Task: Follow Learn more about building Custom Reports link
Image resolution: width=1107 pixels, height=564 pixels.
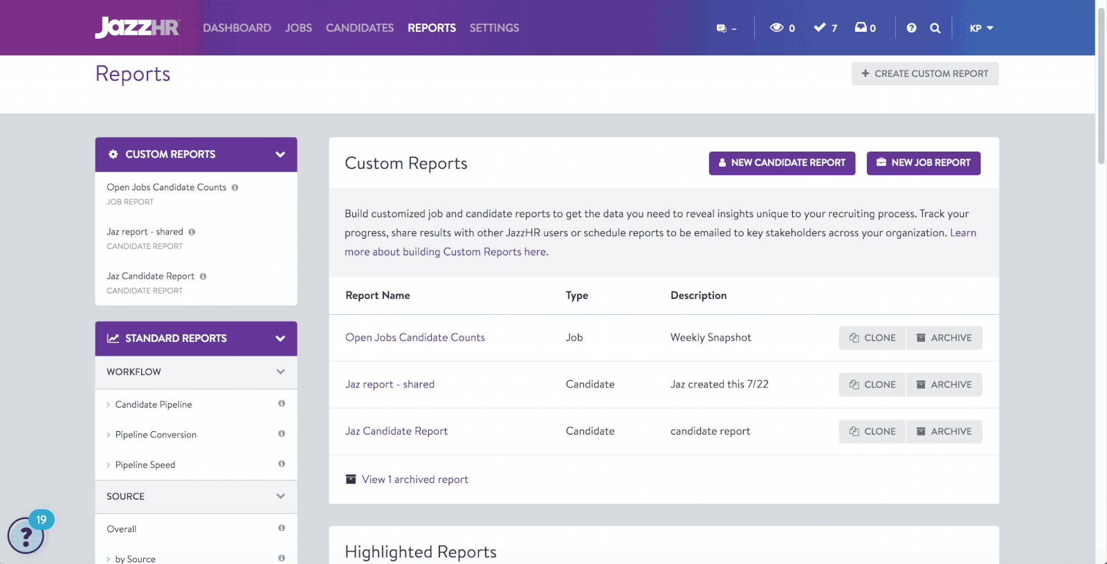Action: tap(446, 252)
